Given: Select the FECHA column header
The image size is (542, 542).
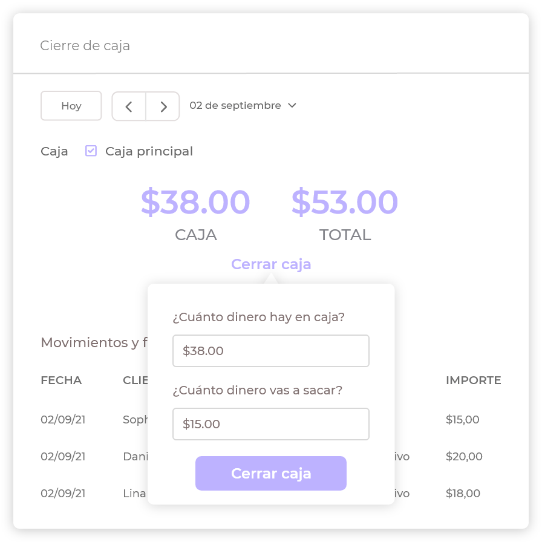Looking at the screenshot, I should (x=61, y=380).
